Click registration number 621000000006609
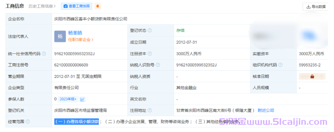This screenshot has width=334, height=132. click(x=71, y=65)
